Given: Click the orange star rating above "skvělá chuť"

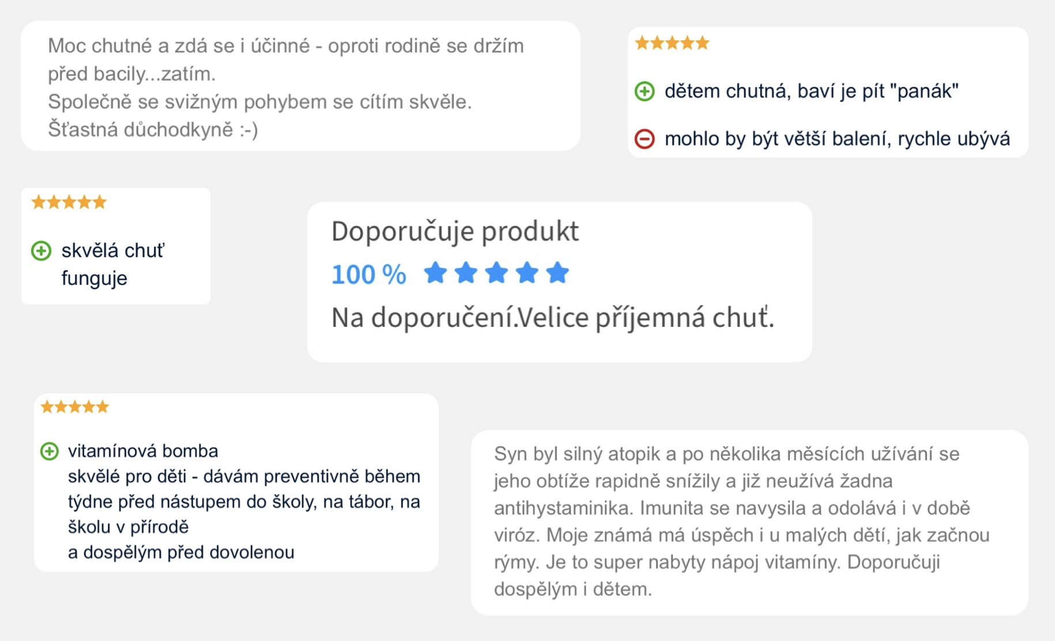Looking at the screenshot, I should 69,202.
